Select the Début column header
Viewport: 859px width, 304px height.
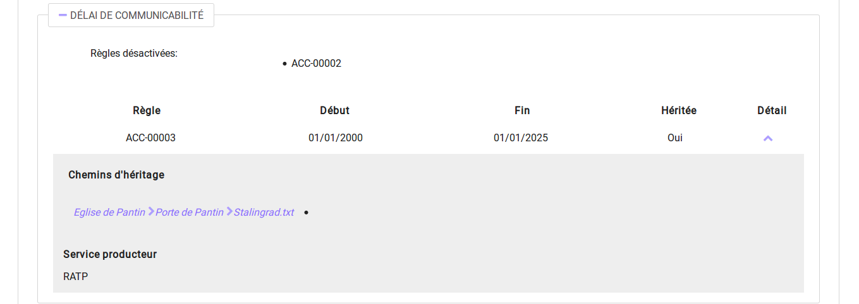[334, 110]
